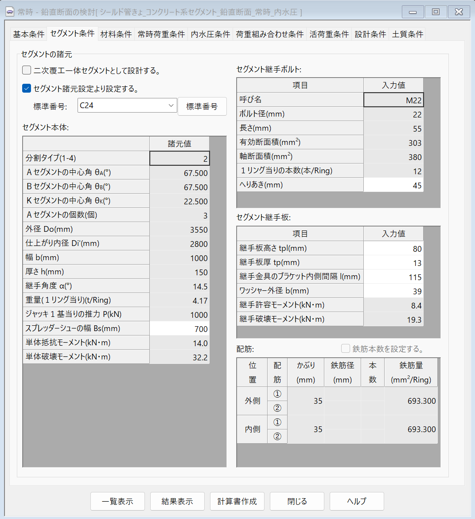Screen dimensions: 475x519
Task: Click the スプレッダーシューの幅 value field
Action: click(x=179, y=329)
